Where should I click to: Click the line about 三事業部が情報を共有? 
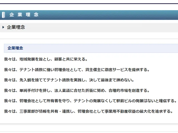88,111
